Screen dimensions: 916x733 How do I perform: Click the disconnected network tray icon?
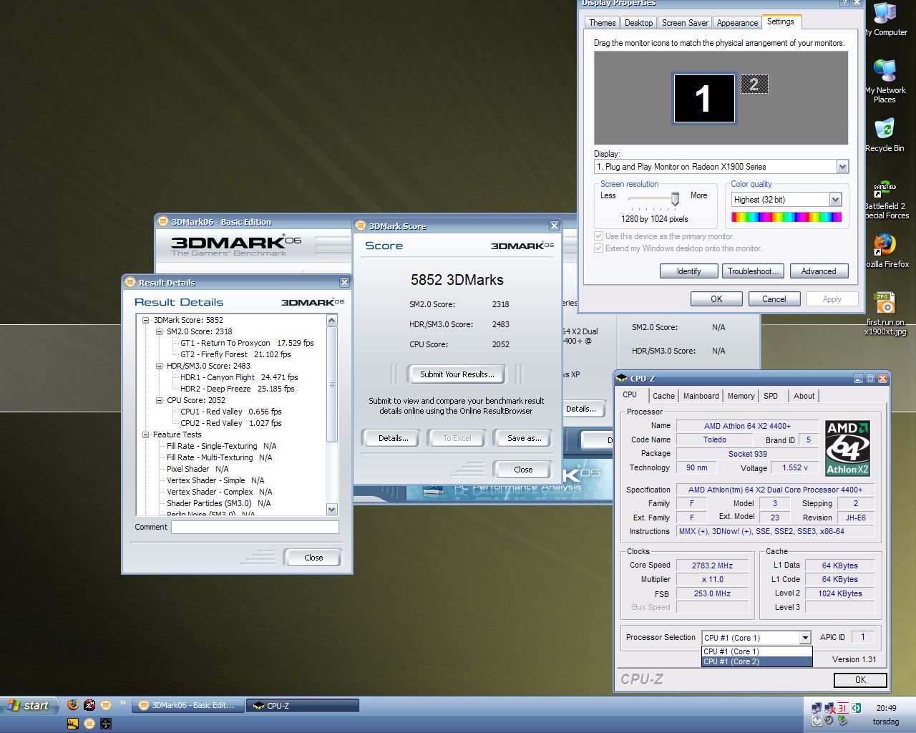coord(830,708)
